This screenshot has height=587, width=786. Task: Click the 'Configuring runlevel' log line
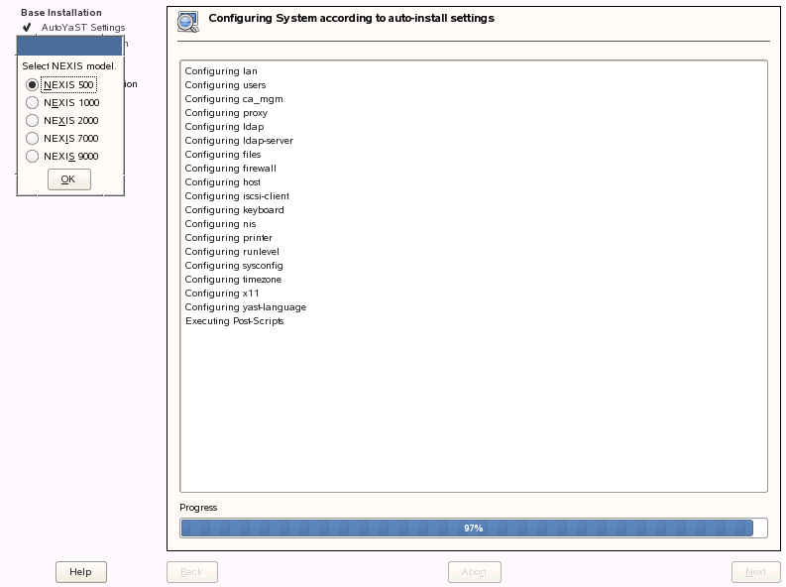coord(232,252)
